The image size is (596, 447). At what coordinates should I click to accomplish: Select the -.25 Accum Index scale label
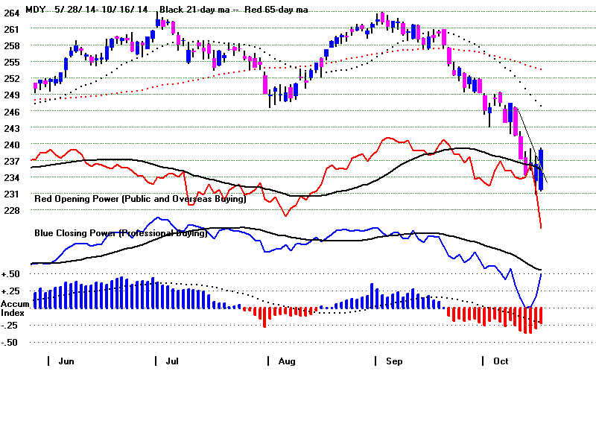coord(10,326)
